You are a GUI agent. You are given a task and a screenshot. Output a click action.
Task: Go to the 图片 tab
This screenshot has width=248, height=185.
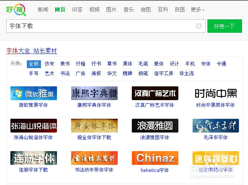point(111,10)
